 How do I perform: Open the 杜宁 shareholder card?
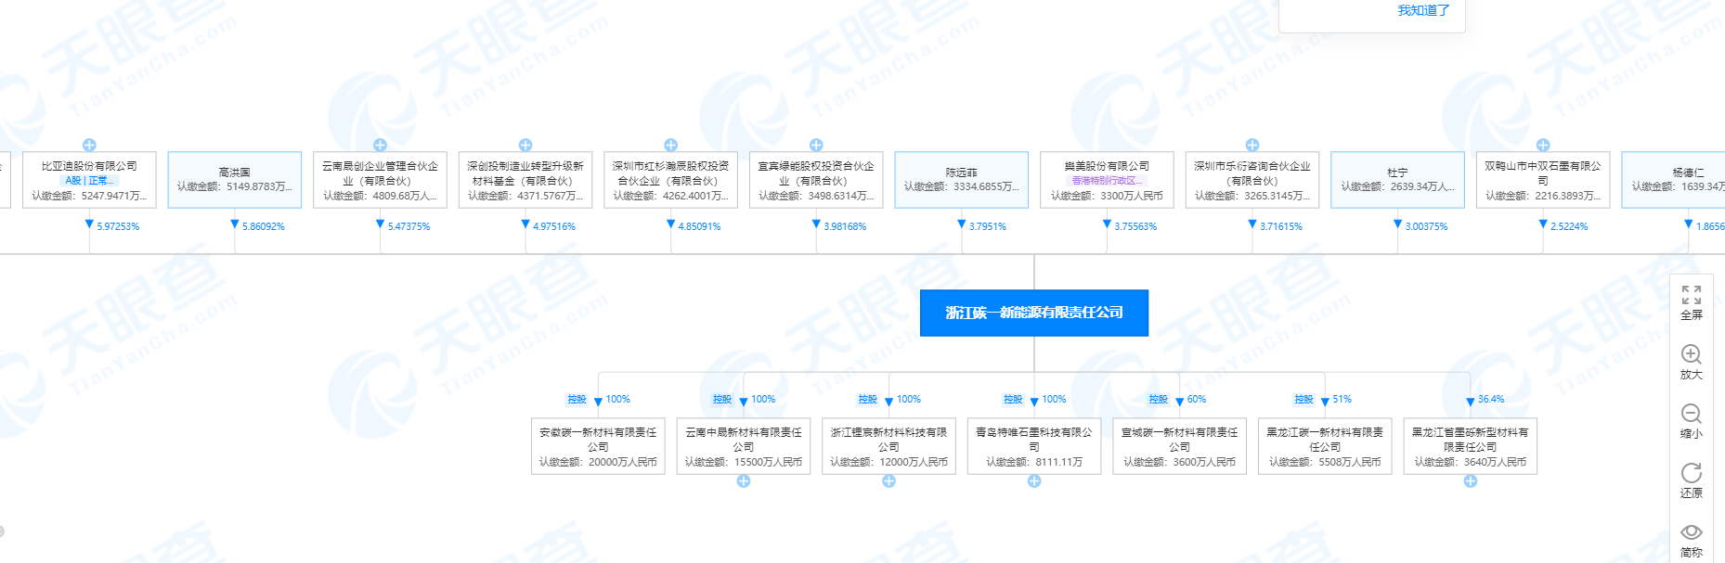coord(1398,180)
